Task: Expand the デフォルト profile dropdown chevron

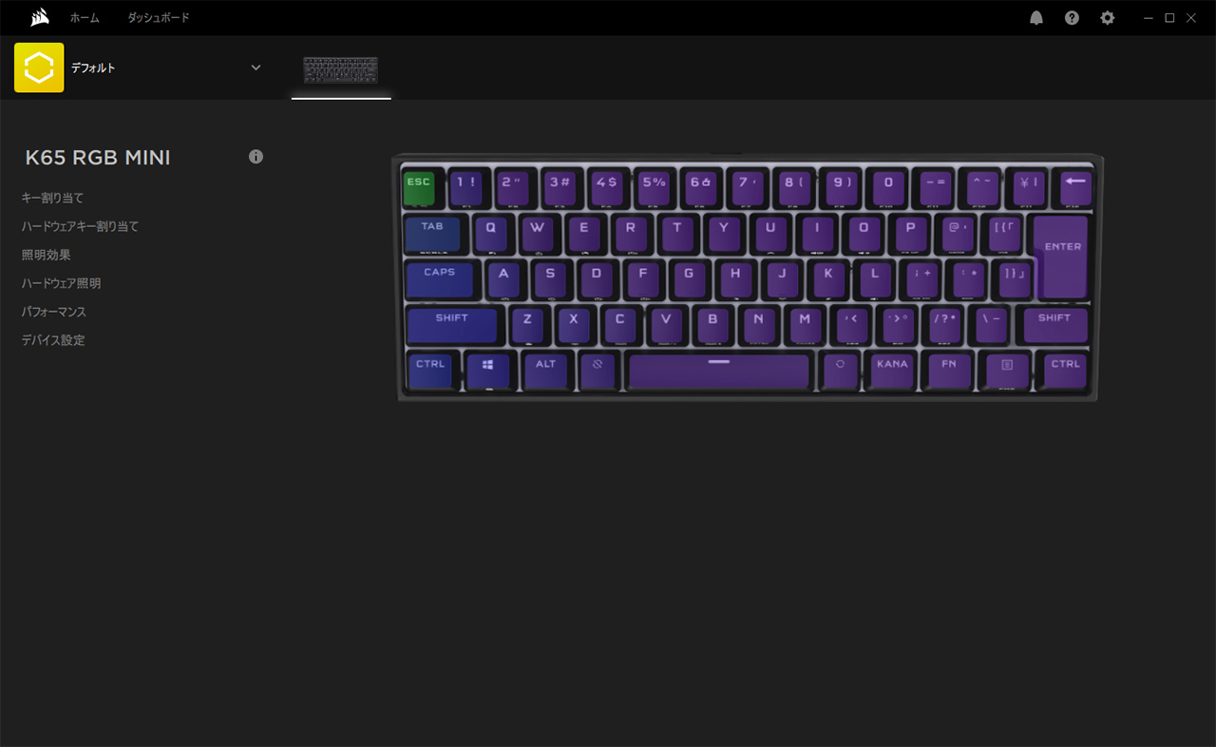Action: click(x=256, y=67)
